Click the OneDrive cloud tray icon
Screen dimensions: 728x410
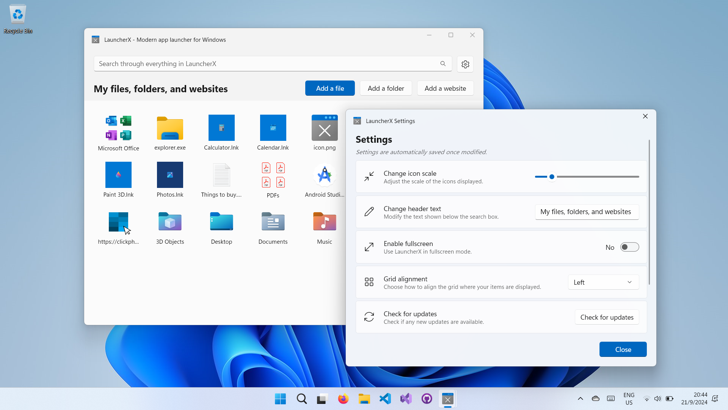coord(596,399)
